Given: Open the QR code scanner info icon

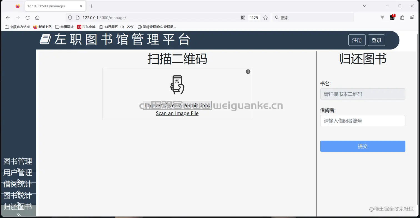Looking at the screenshot, I should [248, 71].
